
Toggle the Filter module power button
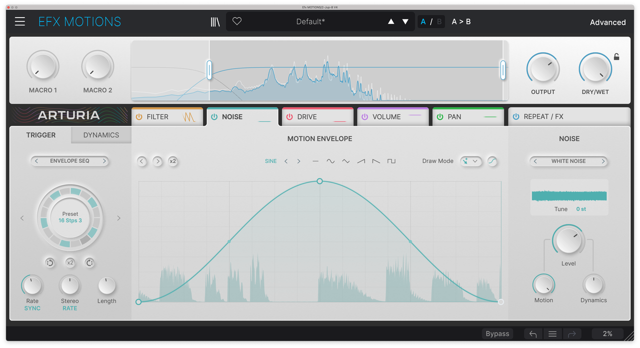[139, 117]
